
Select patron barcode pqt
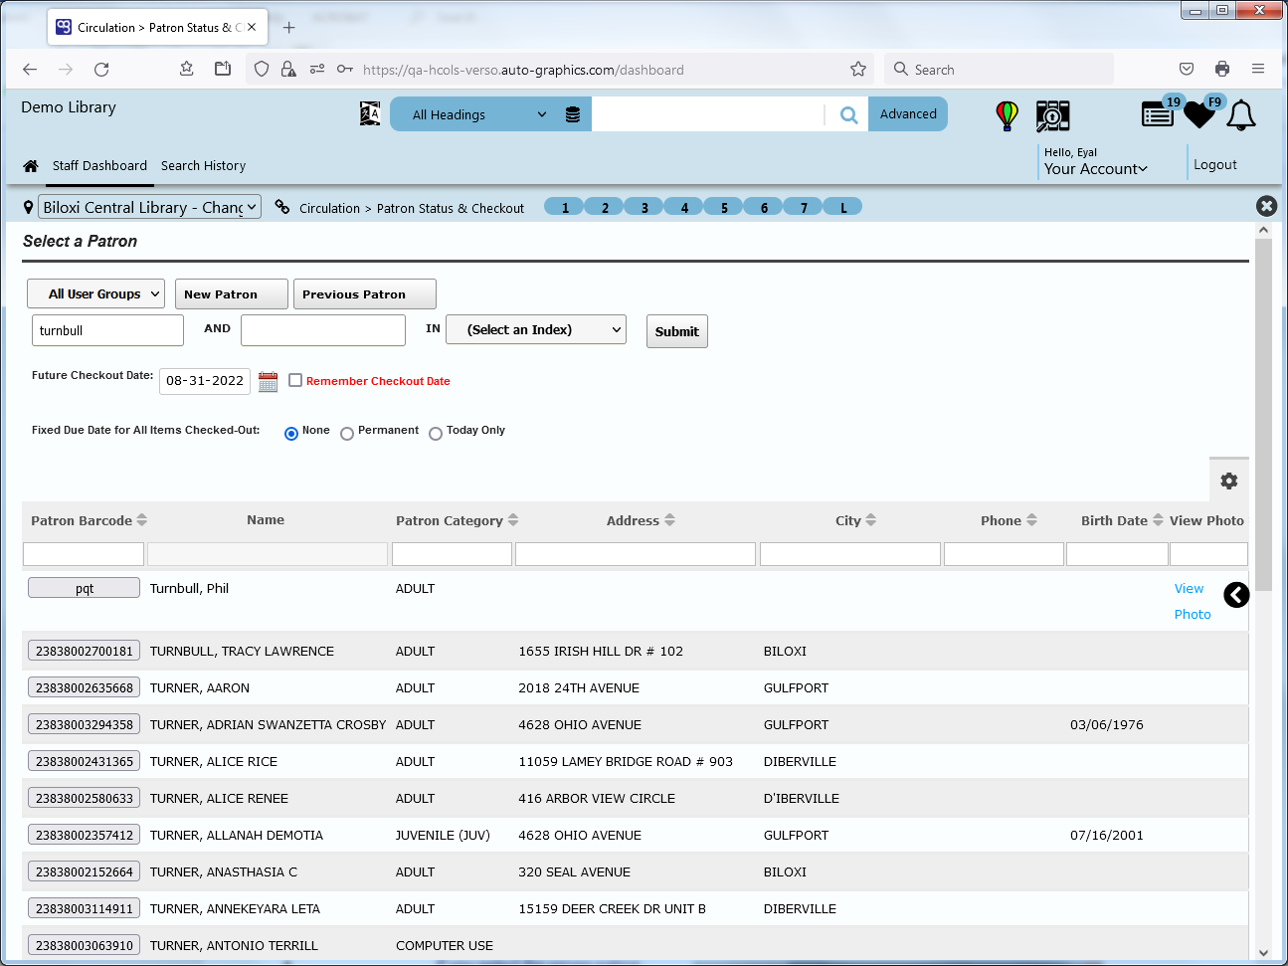85,588
